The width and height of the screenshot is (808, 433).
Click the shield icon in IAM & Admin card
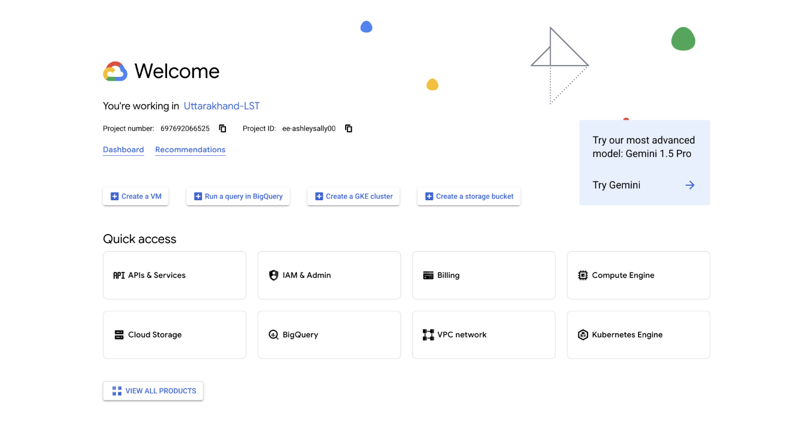274,275
